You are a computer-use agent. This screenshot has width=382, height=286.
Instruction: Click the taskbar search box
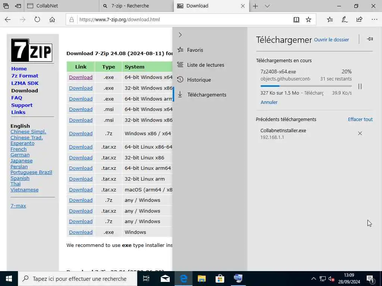click(x=78, y=279)
